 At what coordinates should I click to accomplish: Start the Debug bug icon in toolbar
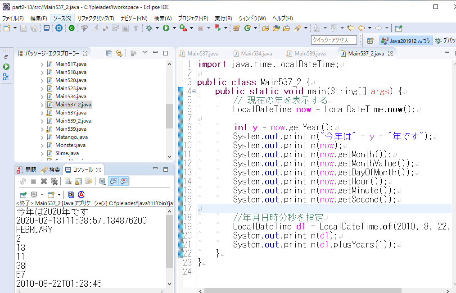click(149, 28)
